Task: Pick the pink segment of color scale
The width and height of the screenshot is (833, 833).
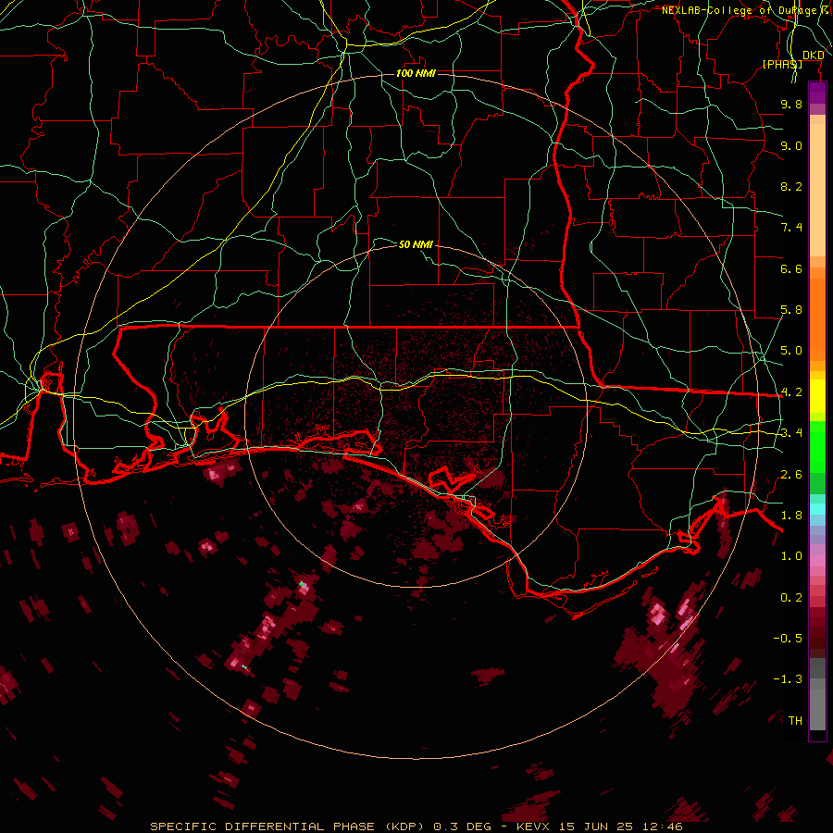Action: [817, 561]
